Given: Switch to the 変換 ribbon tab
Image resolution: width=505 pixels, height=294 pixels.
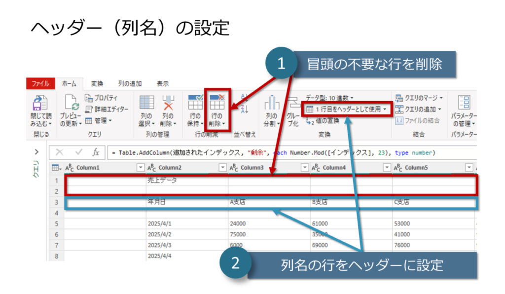Looking at the screenshot, I should (97, 84).
